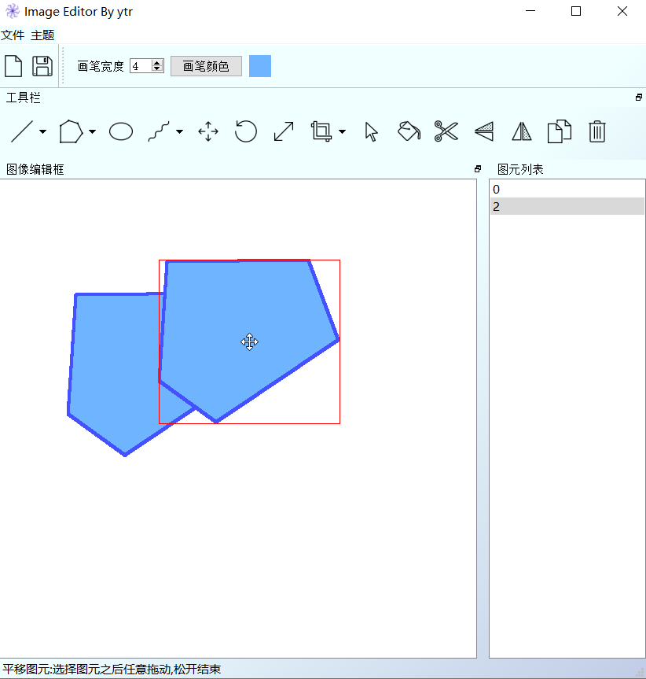Select the curve drawing tool
This screenshot has height=679, width=646.
[x=159, y=131]
